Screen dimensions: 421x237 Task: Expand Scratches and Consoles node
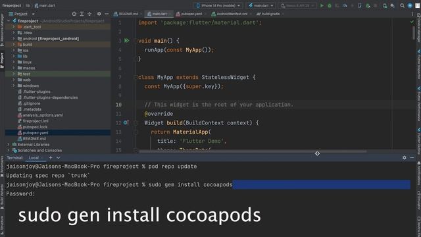(x=9, y=151)
